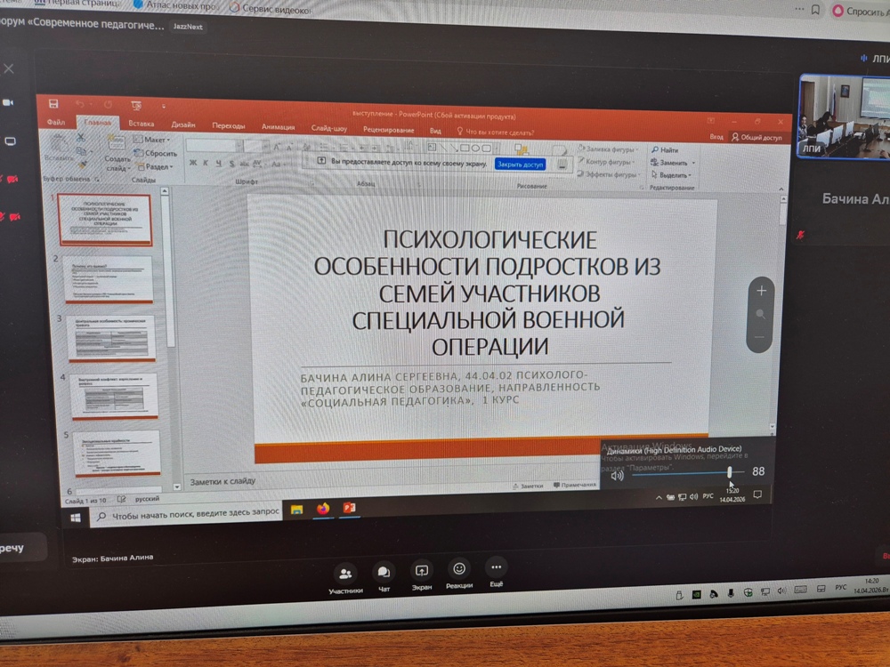Open the Ещё more options menu
Viewport: 890px width, 667px height.
[496, 568]
